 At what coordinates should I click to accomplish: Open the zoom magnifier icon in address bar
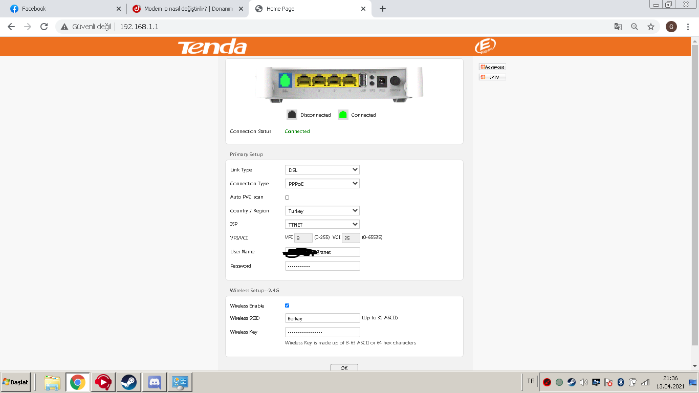[x=635, y=27]
